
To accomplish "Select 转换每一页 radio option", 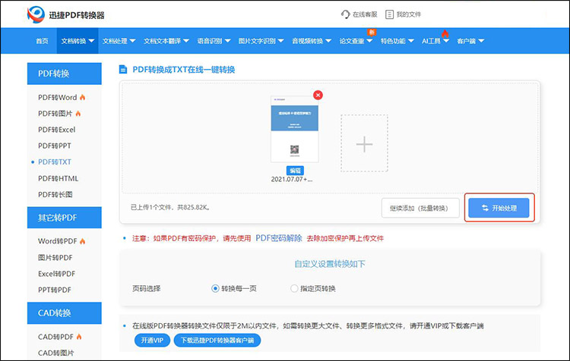I will pos(215,288).
